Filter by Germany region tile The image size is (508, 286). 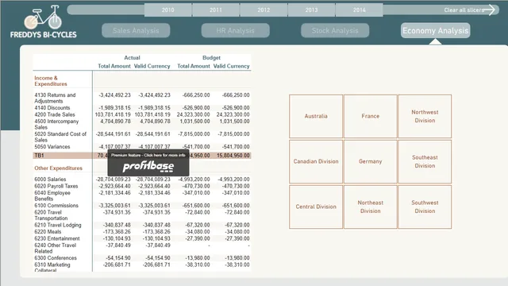click(x=371, y=161)
